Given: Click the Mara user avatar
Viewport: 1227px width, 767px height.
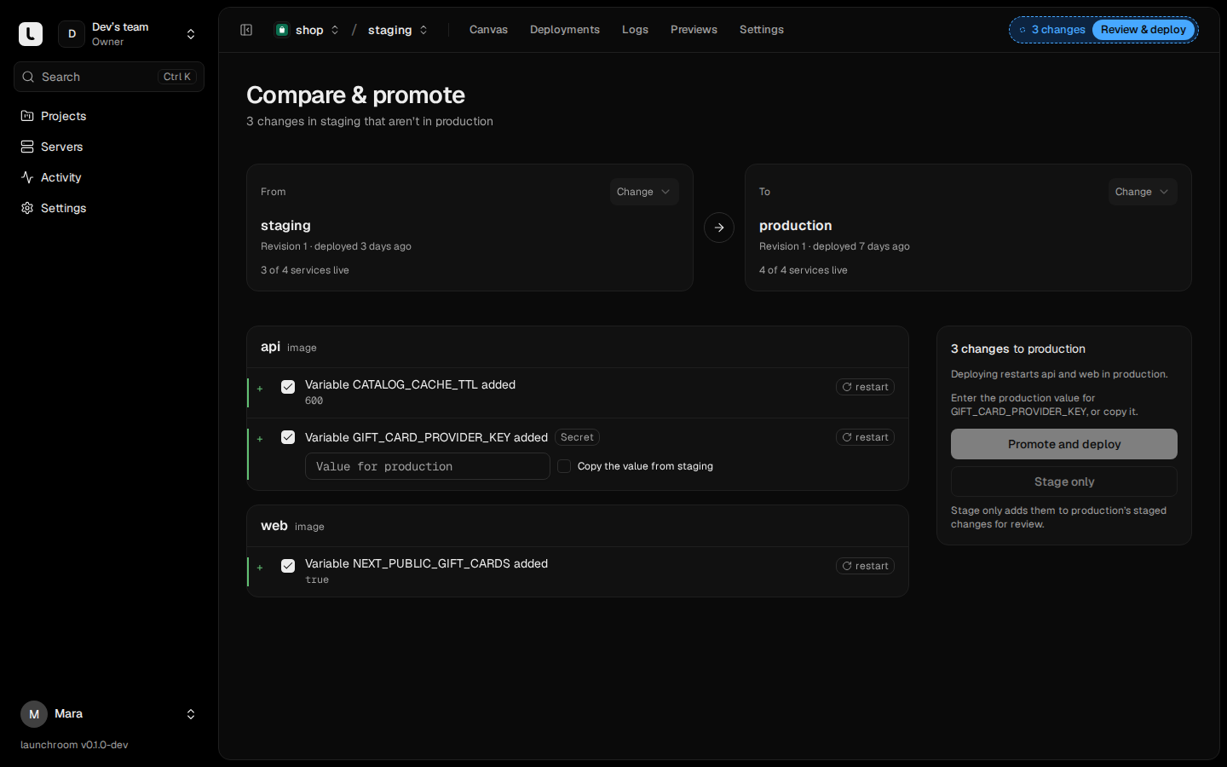Looking at the screenshot, I should [34, 714].
